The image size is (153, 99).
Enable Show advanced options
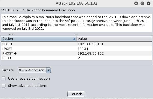(x=4, y=86)
